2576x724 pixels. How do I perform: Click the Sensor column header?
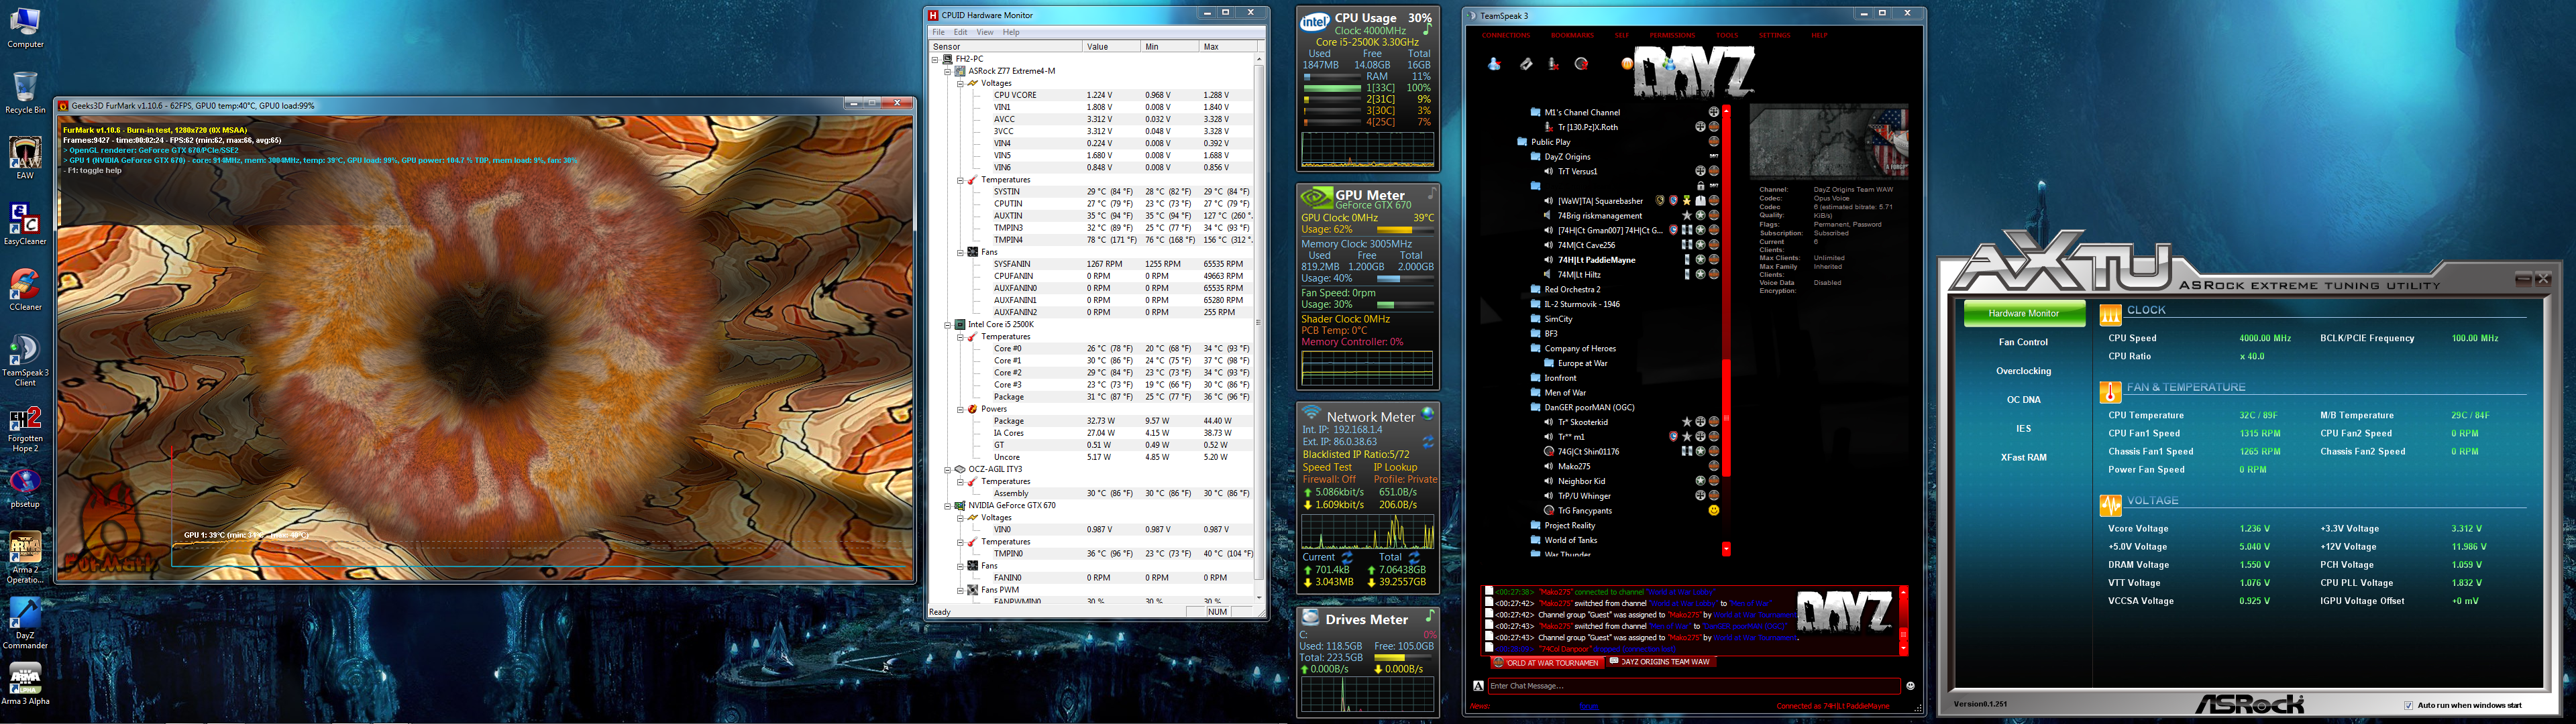pyautogui.click(x=1005, y=47)
